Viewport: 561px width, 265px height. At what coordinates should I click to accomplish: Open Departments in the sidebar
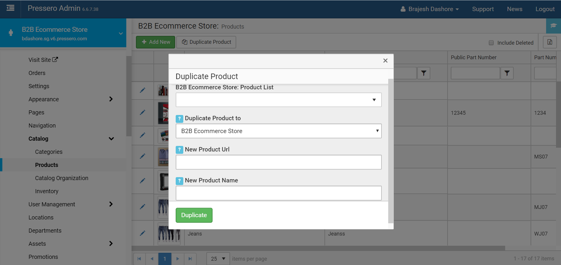click(x=45, y=231)
